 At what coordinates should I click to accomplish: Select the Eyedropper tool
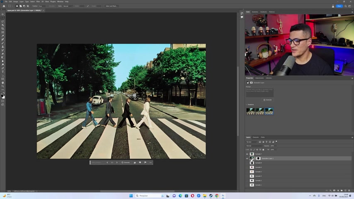click(3, 36)
